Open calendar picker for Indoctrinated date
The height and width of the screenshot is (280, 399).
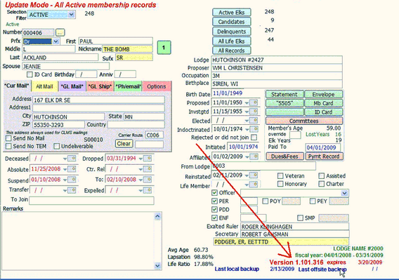point(254,129)
